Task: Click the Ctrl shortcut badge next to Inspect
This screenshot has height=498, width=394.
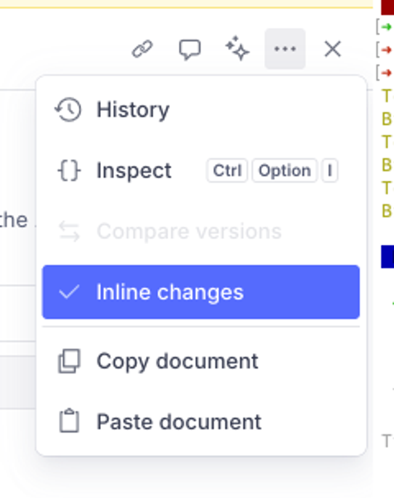Action: pos(227,170)
